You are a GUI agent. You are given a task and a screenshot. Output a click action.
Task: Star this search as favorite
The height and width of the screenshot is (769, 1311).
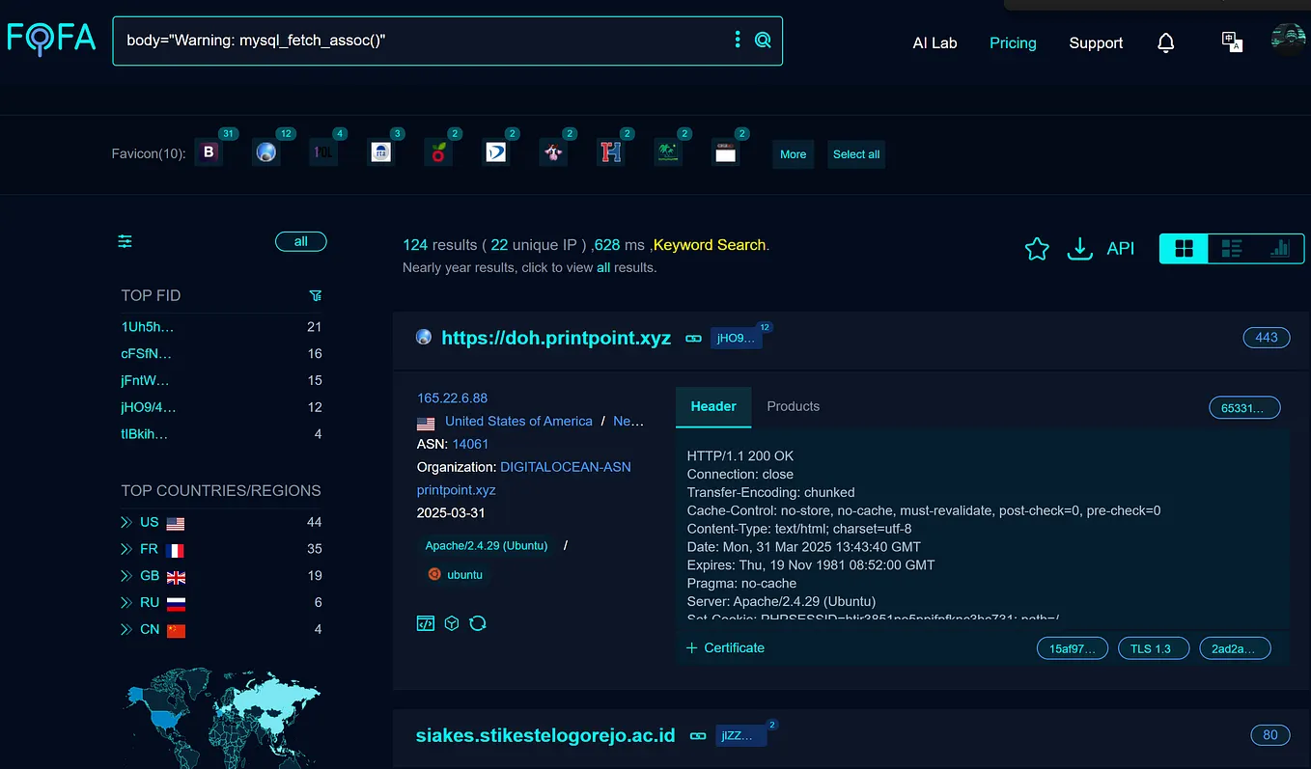pyautogui.click(x=1036, y=248)
